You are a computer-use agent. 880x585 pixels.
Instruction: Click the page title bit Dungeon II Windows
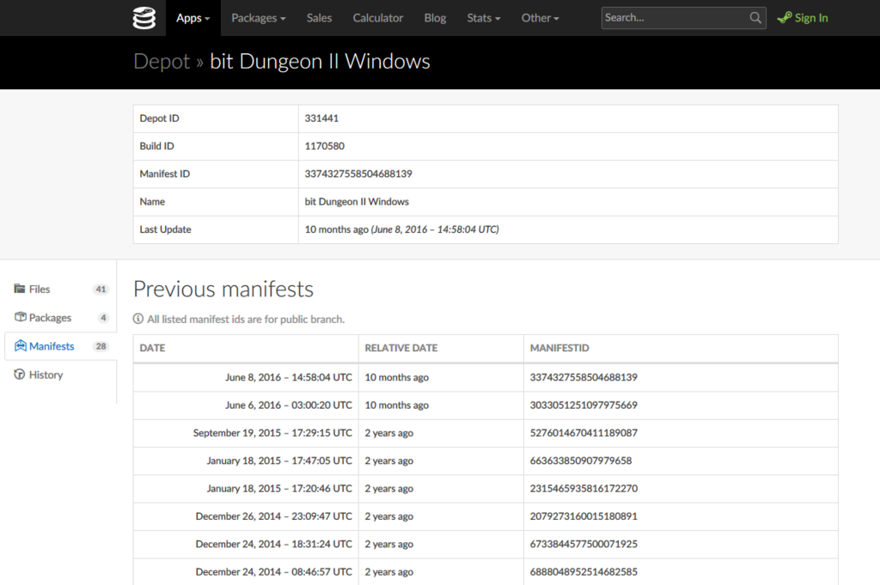[x=320, y=61]
